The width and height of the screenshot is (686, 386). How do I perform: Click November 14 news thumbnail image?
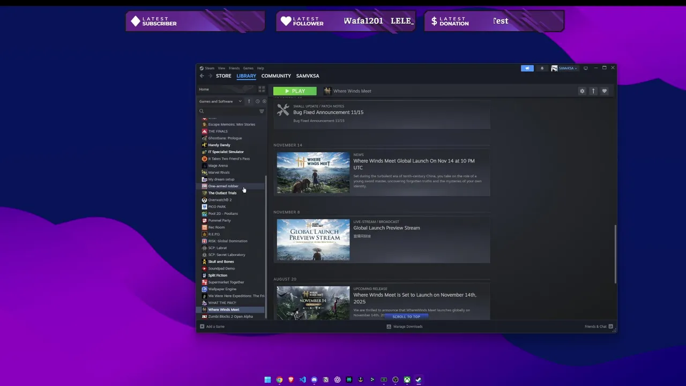[x=313, y=173]
